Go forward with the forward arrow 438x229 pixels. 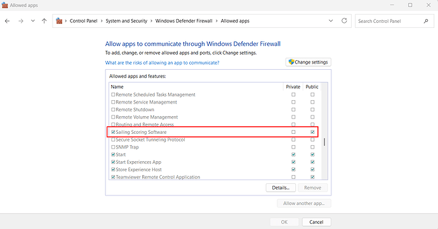(x=21, y=21)
